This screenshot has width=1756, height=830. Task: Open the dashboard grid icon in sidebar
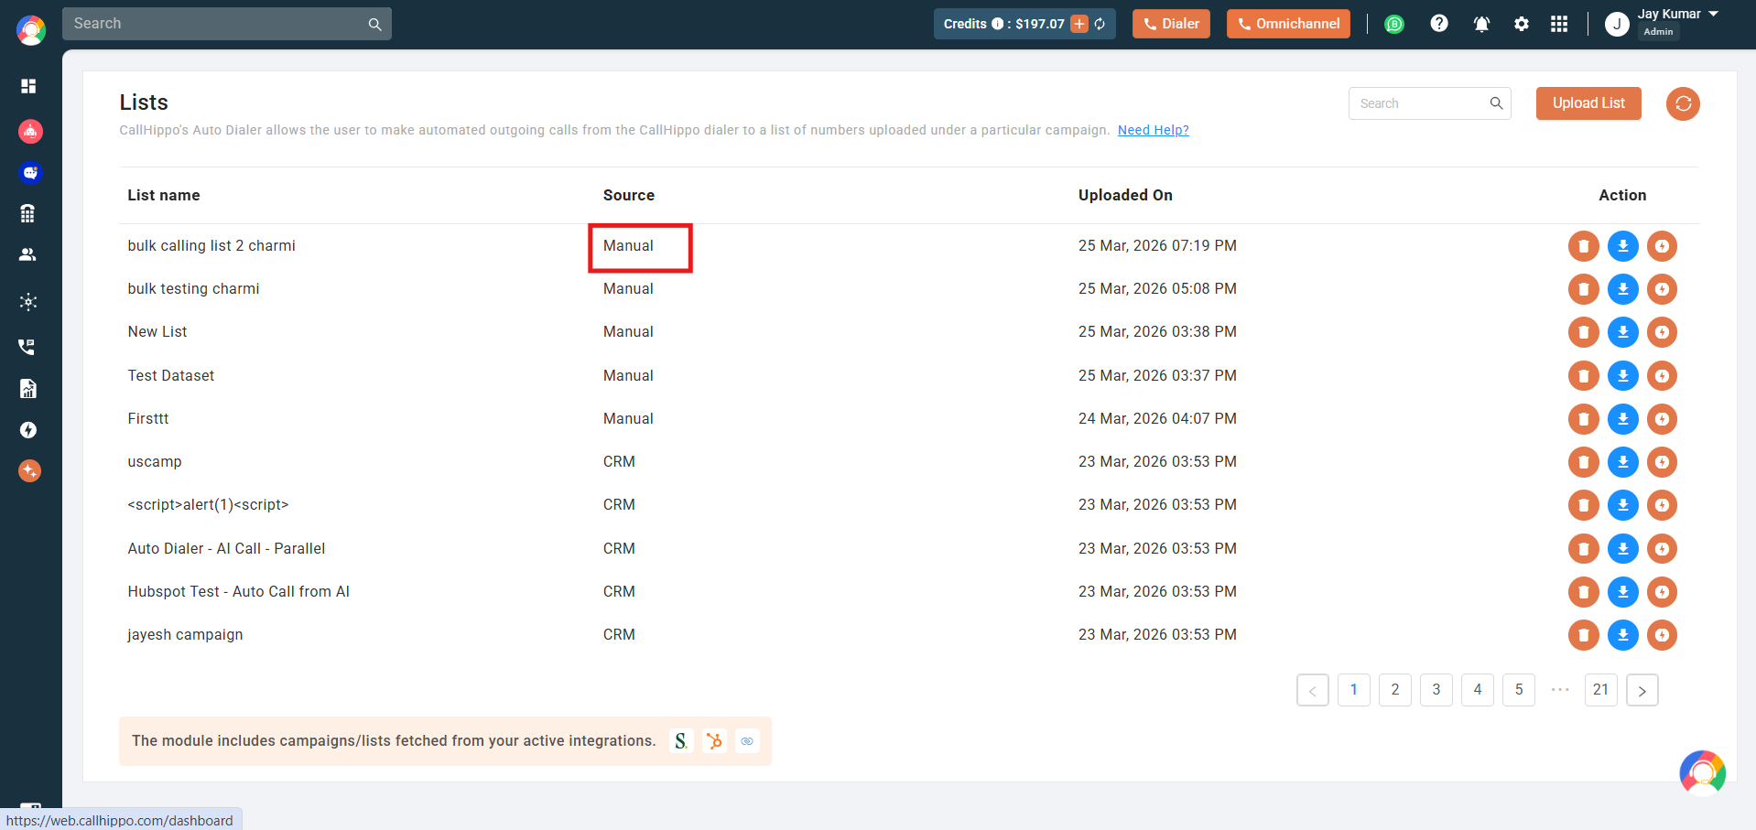(x=28, y=86)
